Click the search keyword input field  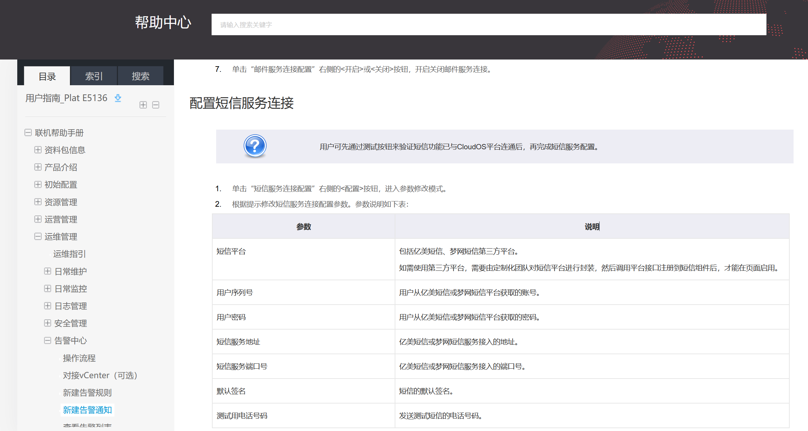[488, 25]
